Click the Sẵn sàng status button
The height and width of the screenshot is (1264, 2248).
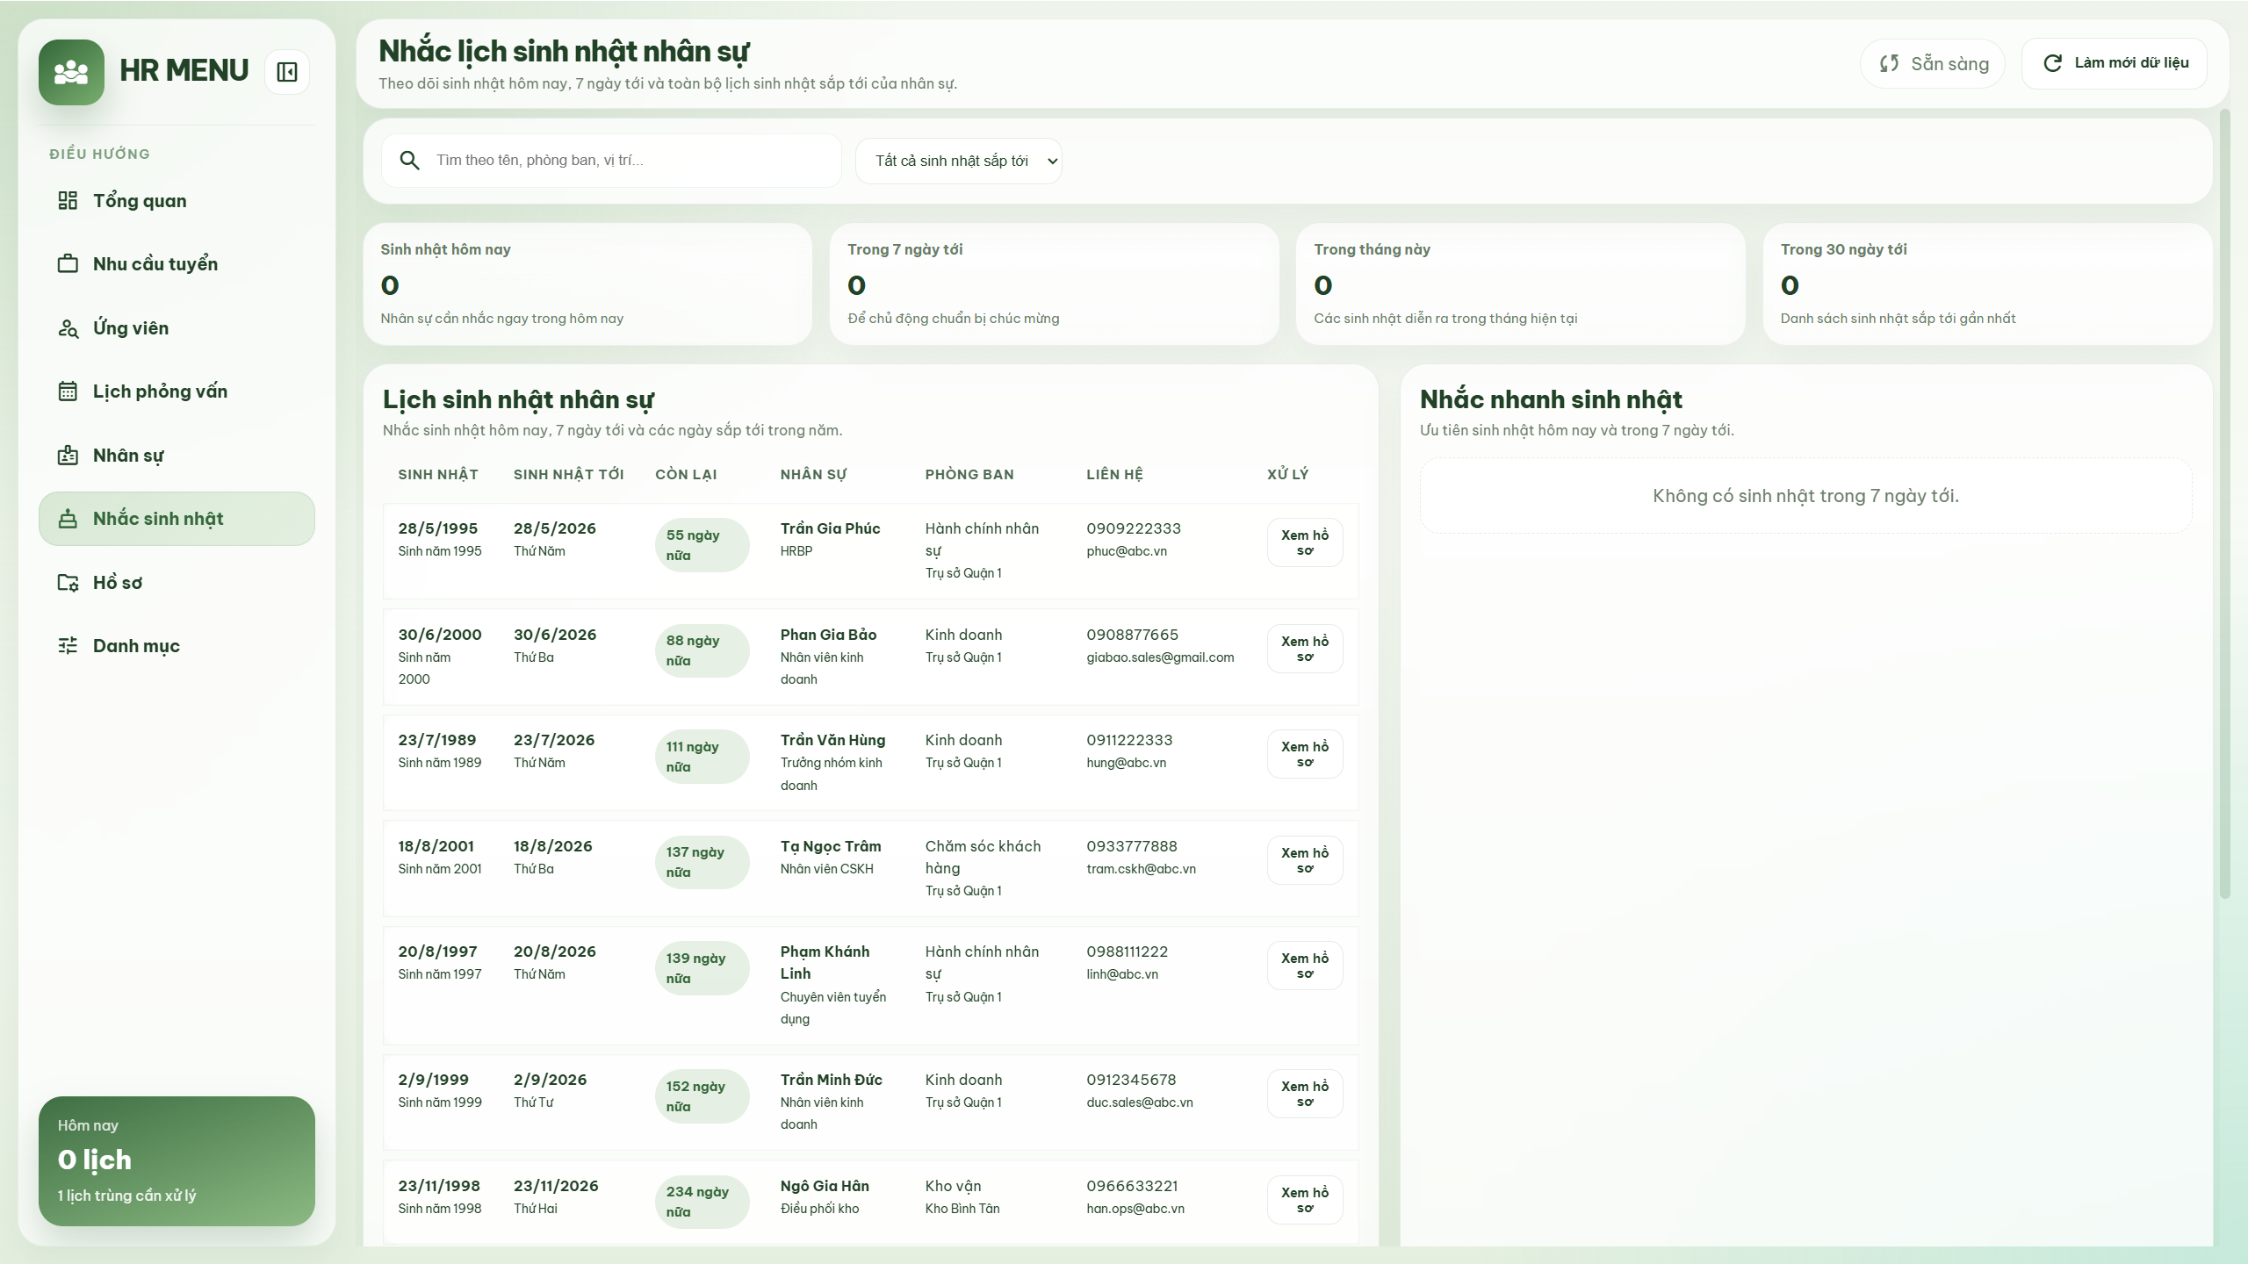click(1932, 62)
